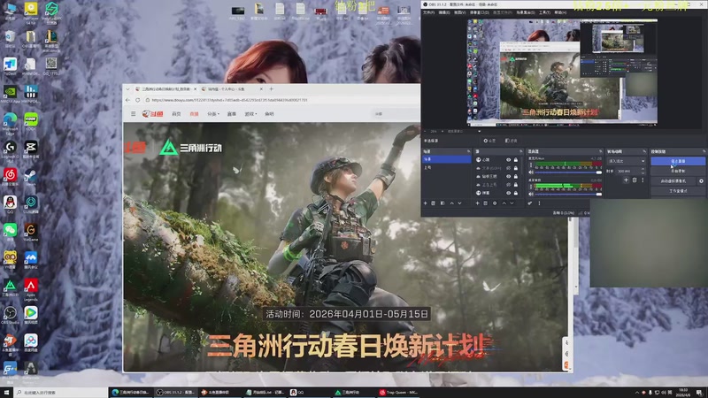Image resolution: width=708 pixels, height=398 pixels.
Task: Increase transition duration with up arrow
Action: point(643,169)
